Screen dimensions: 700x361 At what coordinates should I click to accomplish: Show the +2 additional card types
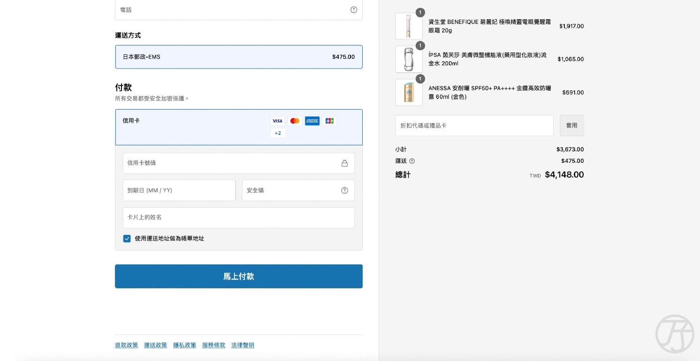[x=278, y=133]
